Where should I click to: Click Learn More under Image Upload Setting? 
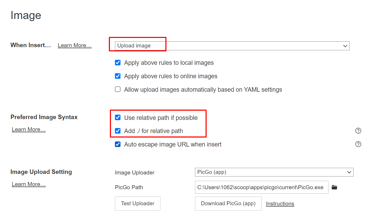(x=29, y=184)
